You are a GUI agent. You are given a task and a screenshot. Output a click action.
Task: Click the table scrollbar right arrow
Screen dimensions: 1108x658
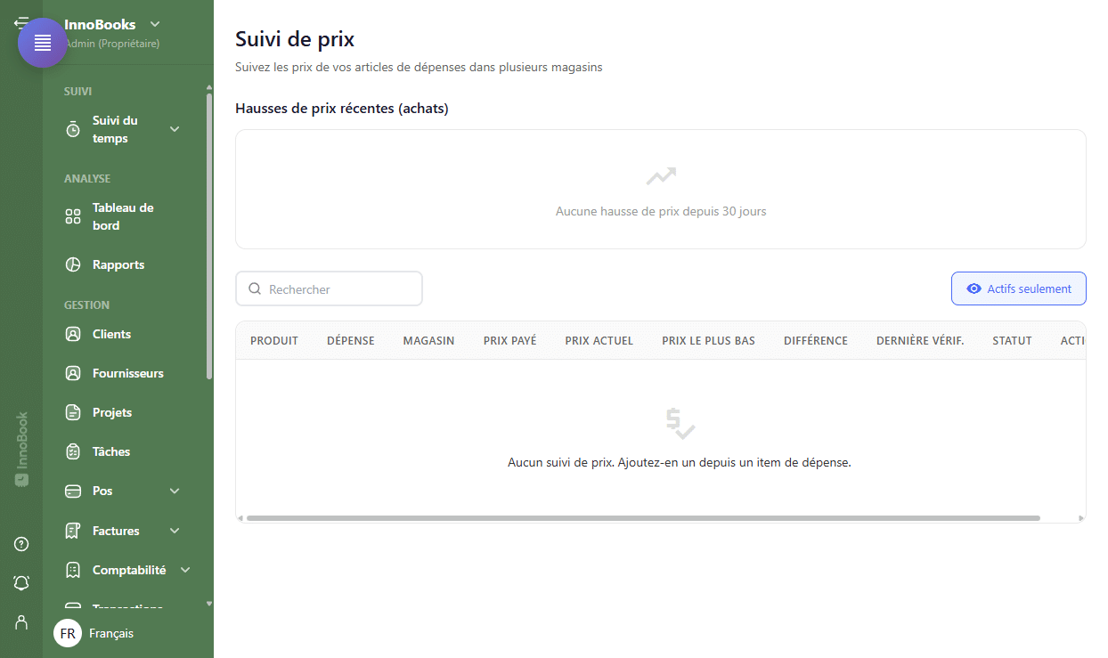click(x=1081, y=517)
